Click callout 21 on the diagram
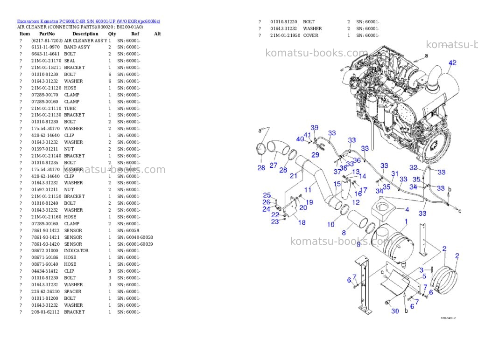The width and height of the screenshot is (478, 338). (294, 176)
